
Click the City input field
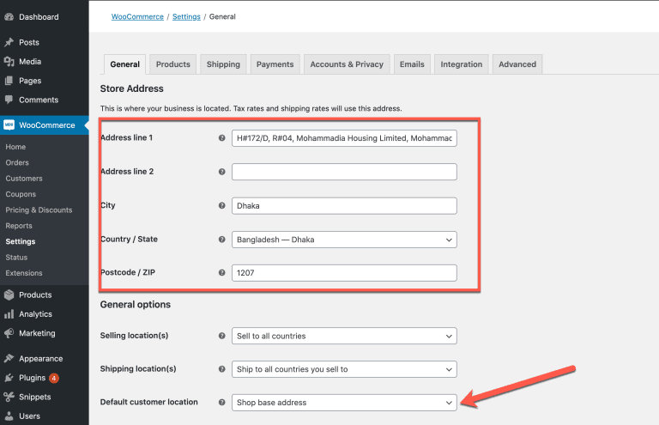pyautogui.click(x=344, y=206)
